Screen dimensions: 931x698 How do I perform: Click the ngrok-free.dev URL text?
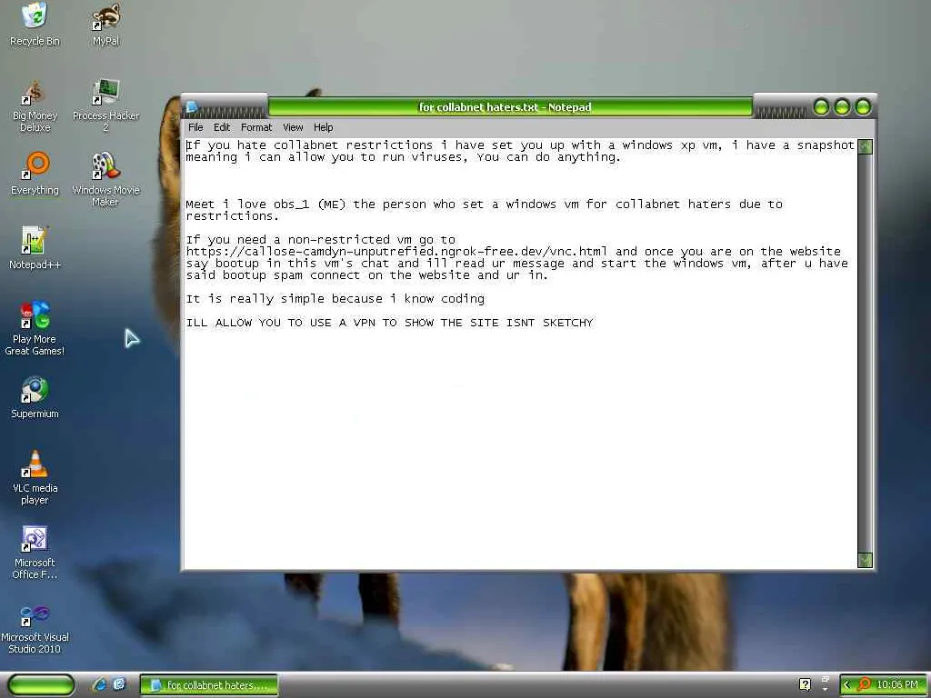[396, 252]
